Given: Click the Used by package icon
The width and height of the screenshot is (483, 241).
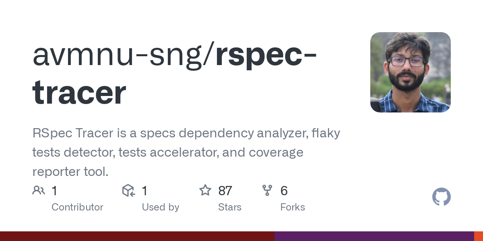Looking at the screenshot, I should tap(128, 190).
